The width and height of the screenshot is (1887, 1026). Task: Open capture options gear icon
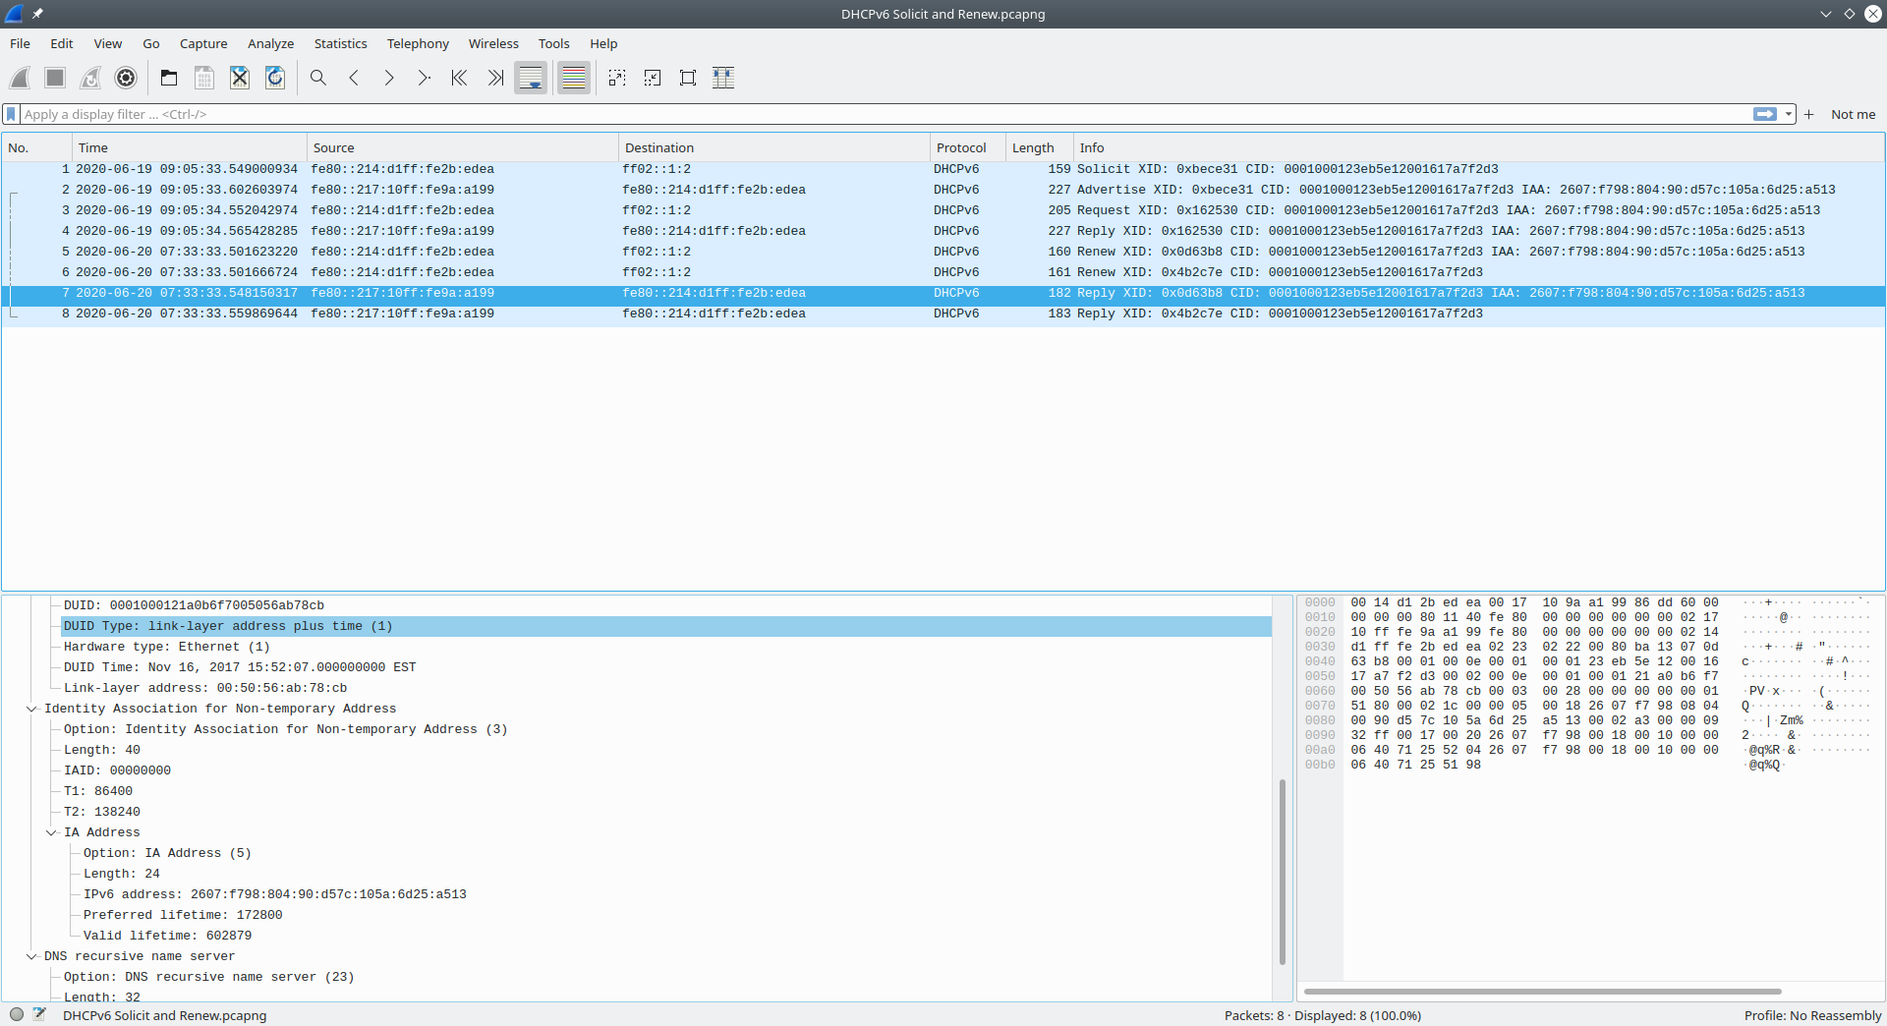click(126, 78)
